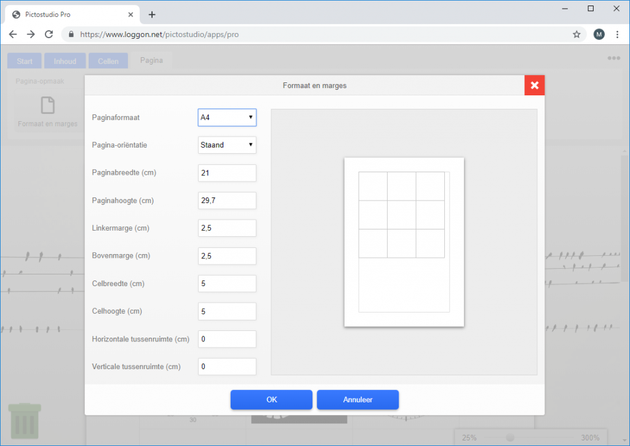Click the page layout preview thumbnail

tap(404, 242)
